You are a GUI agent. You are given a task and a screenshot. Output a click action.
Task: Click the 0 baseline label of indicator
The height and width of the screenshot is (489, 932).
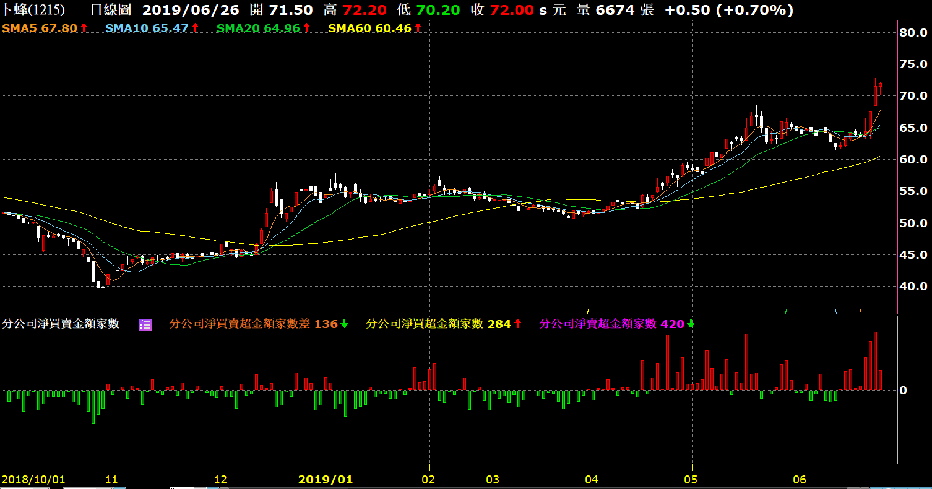904,390
